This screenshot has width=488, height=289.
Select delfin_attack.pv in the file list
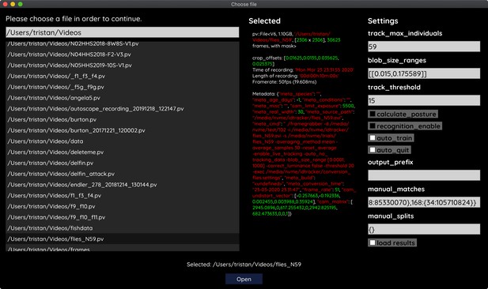click(123, 174)
